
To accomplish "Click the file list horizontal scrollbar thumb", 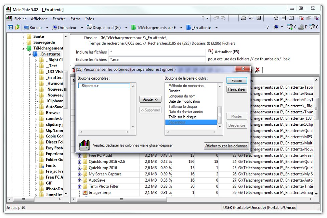I will (122, 199).
